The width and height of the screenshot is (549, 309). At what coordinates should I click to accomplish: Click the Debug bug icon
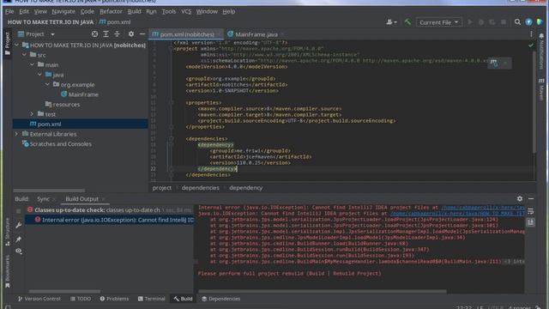coord(481,22)
